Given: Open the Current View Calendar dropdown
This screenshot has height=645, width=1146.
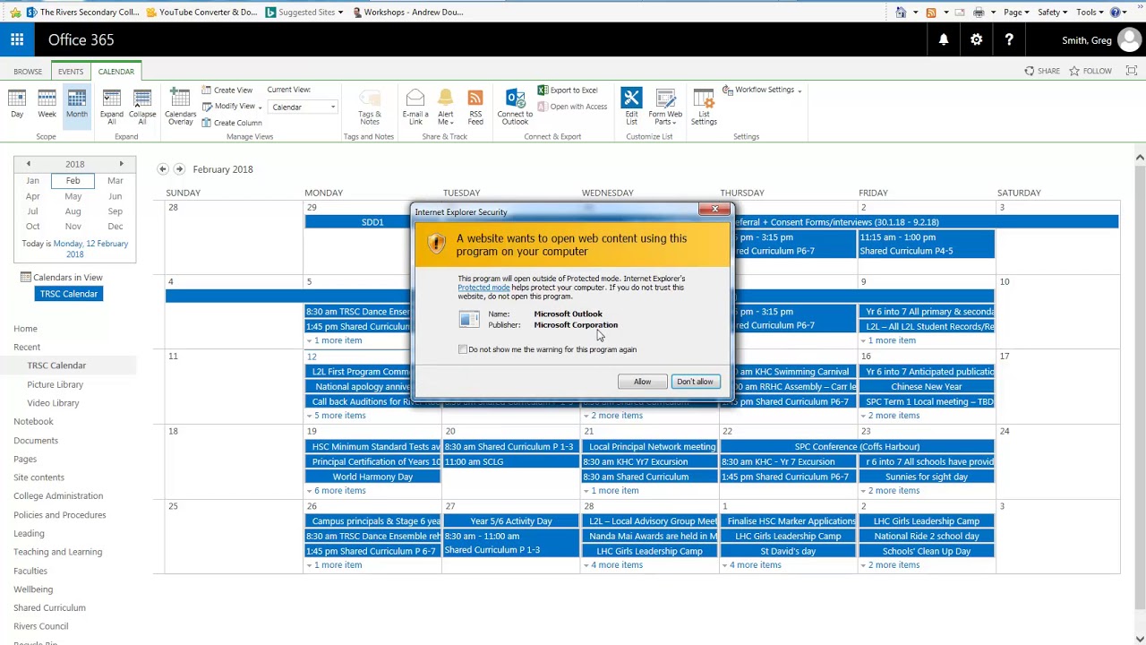Looking at the screenshot, I should coord(304,107).
